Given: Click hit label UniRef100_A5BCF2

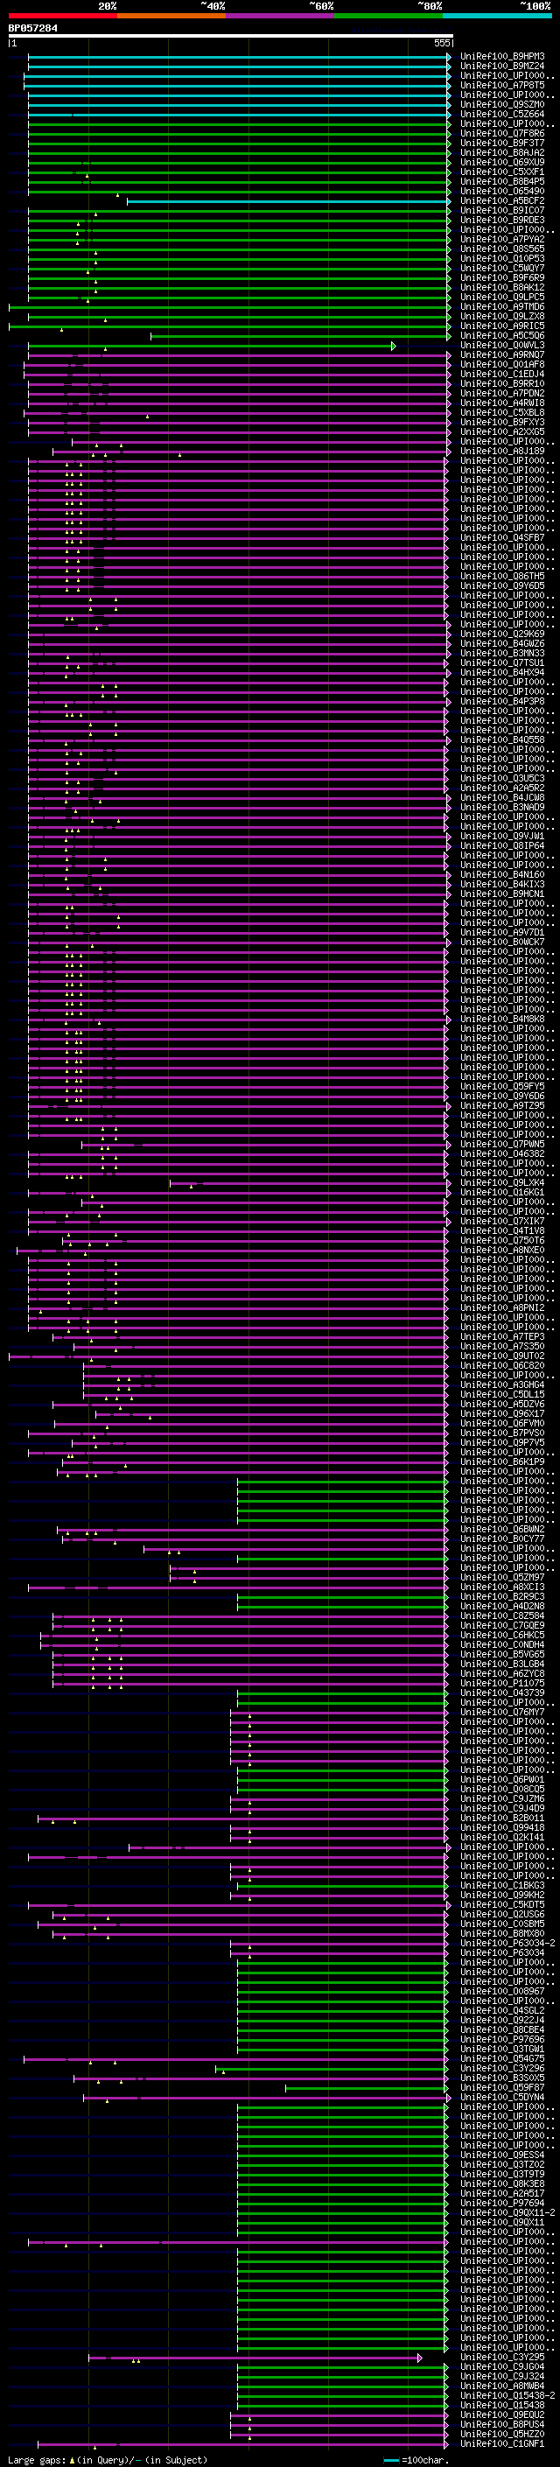Looking at the screenshot, I should pos(501,201).
